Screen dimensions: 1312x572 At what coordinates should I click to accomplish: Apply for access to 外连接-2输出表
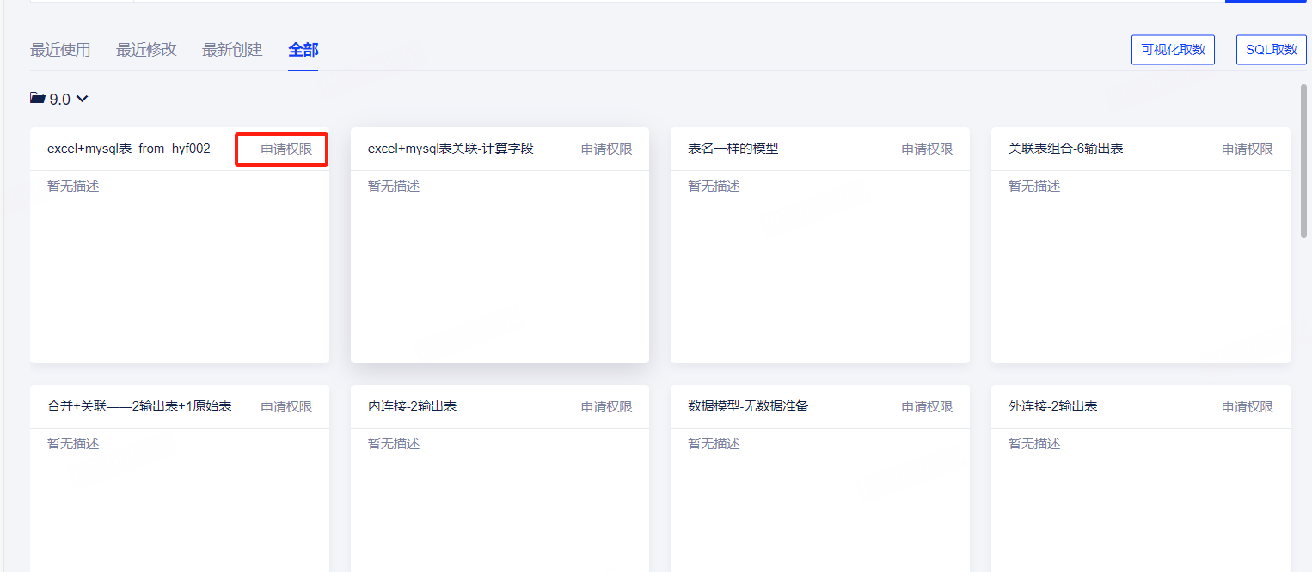tap(1247, 407)
